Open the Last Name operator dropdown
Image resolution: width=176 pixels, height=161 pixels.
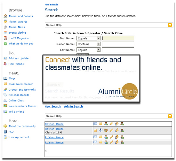pyautogui.click(x=88, y=50)
